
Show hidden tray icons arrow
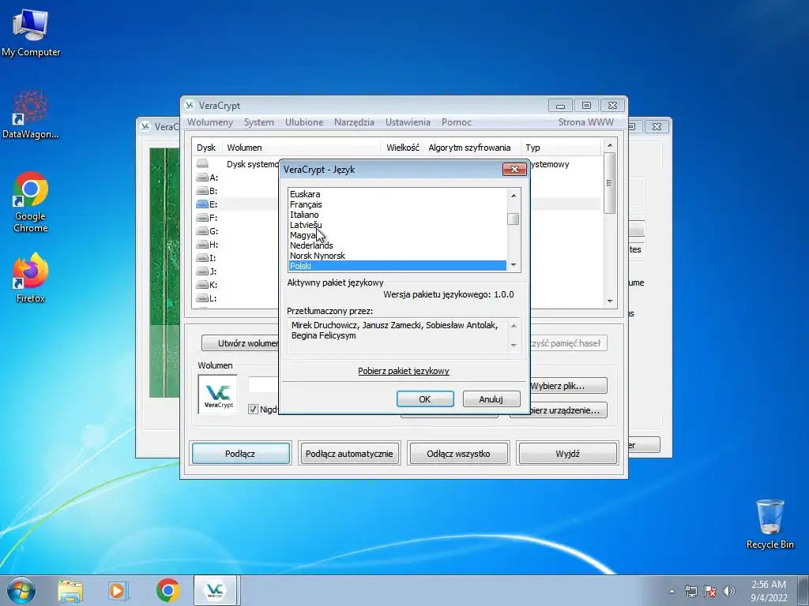pos(672,591)
